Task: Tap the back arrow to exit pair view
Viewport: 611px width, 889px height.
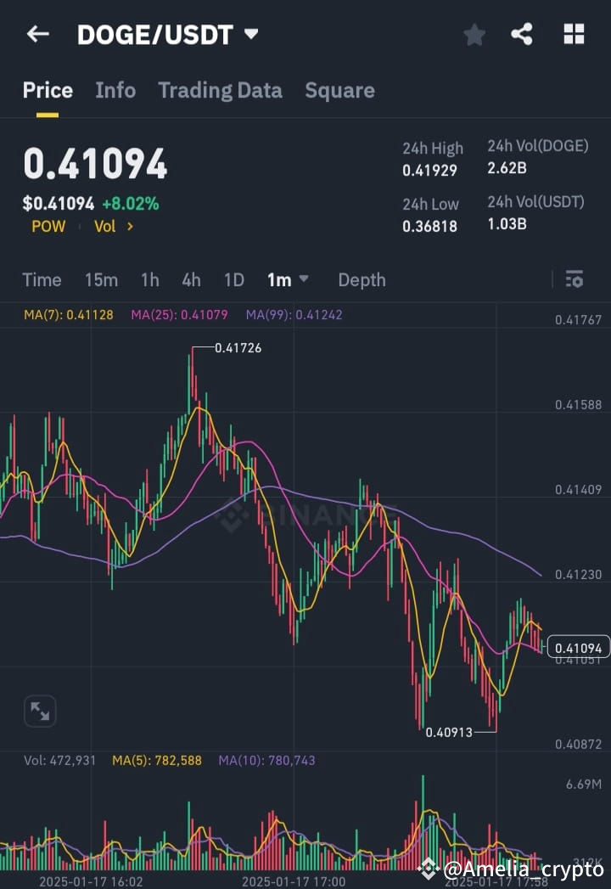Action: tap(36, 34)
